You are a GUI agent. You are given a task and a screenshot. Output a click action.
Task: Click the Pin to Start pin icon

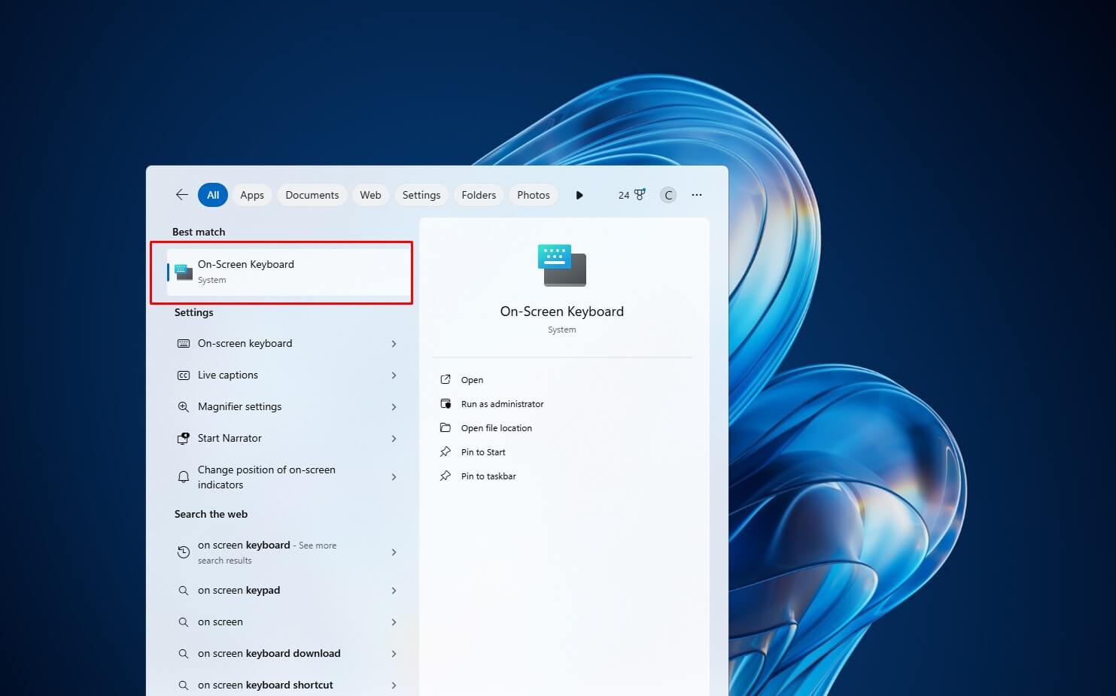click(445, 452)
